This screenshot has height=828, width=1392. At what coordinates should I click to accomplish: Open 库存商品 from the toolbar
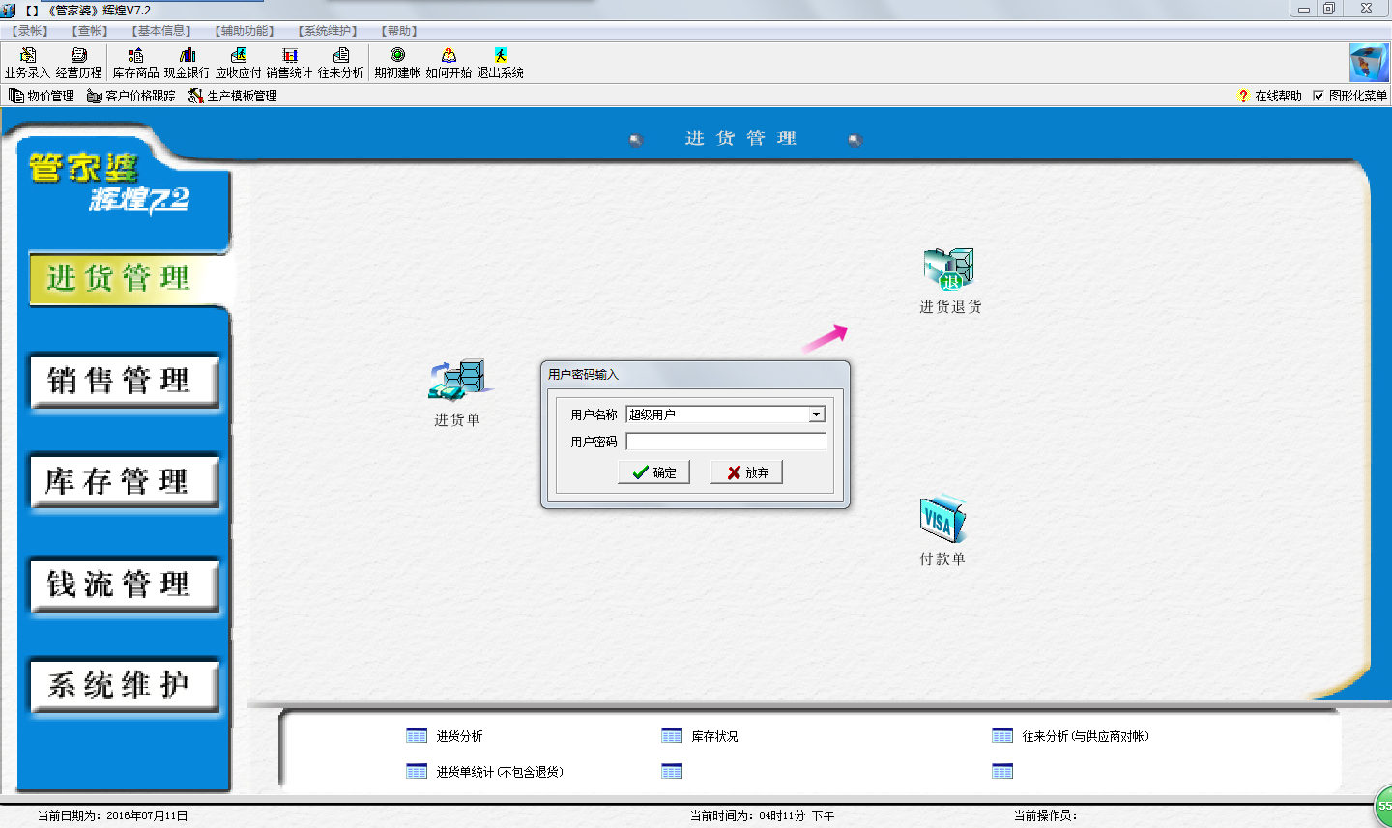pyautogui.click(x=135, y=63)
